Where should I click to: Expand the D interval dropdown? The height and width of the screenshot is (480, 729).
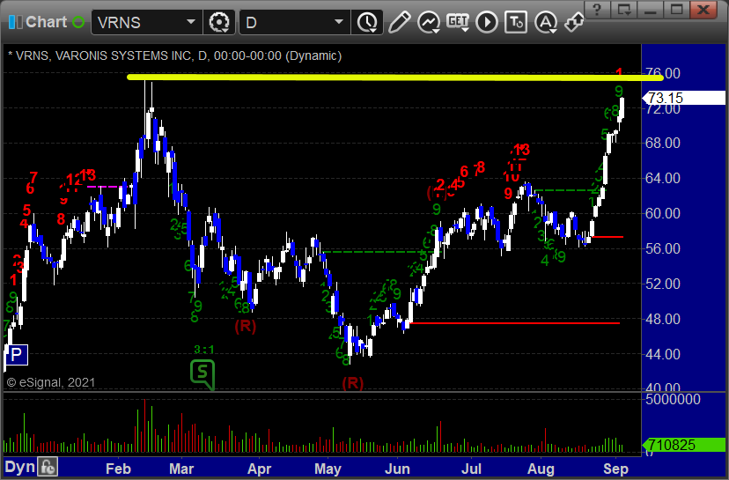click(339, 22)
